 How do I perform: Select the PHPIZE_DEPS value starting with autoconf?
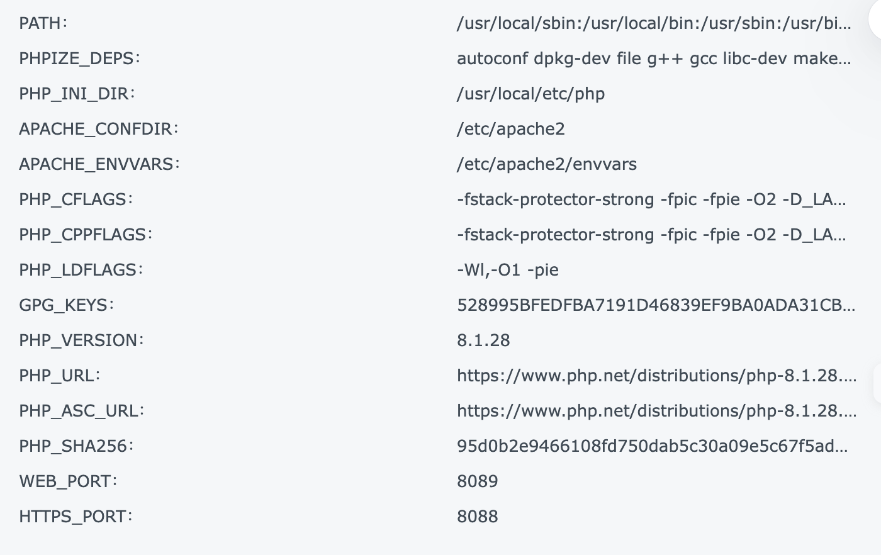tap(654, 59)
